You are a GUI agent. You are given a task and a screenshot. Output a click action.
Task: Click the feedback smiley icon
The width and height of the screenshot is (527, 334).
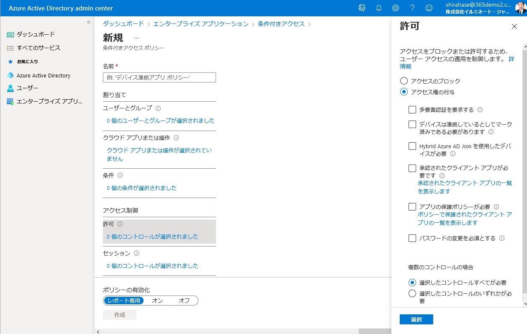(x=429, y=8)
